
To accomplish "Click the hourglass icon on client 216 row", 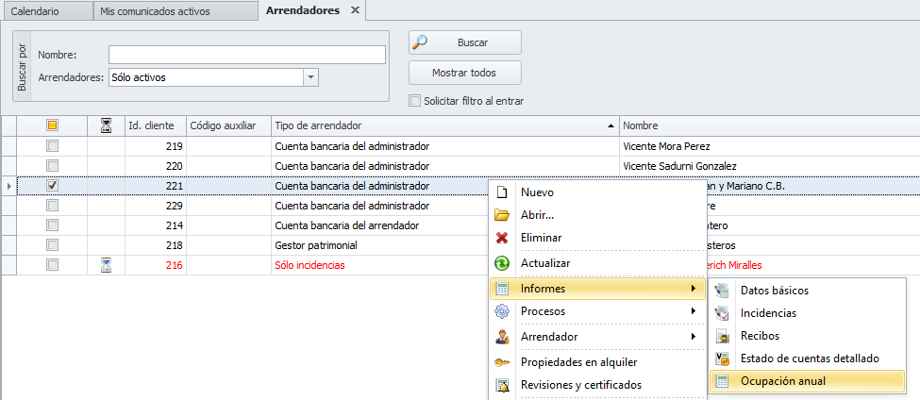I will [107, 265].
